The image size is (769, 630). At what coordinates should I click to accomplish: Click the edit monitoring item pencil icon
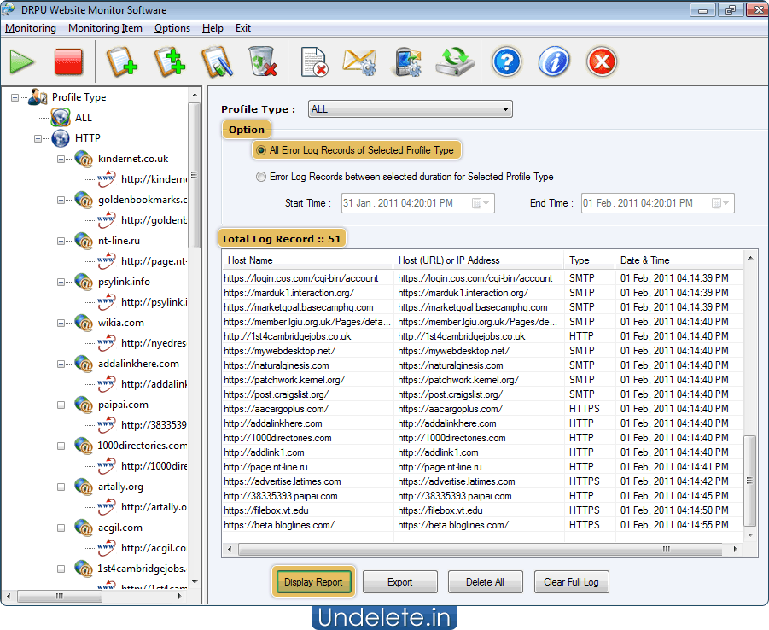click(218, 61)
